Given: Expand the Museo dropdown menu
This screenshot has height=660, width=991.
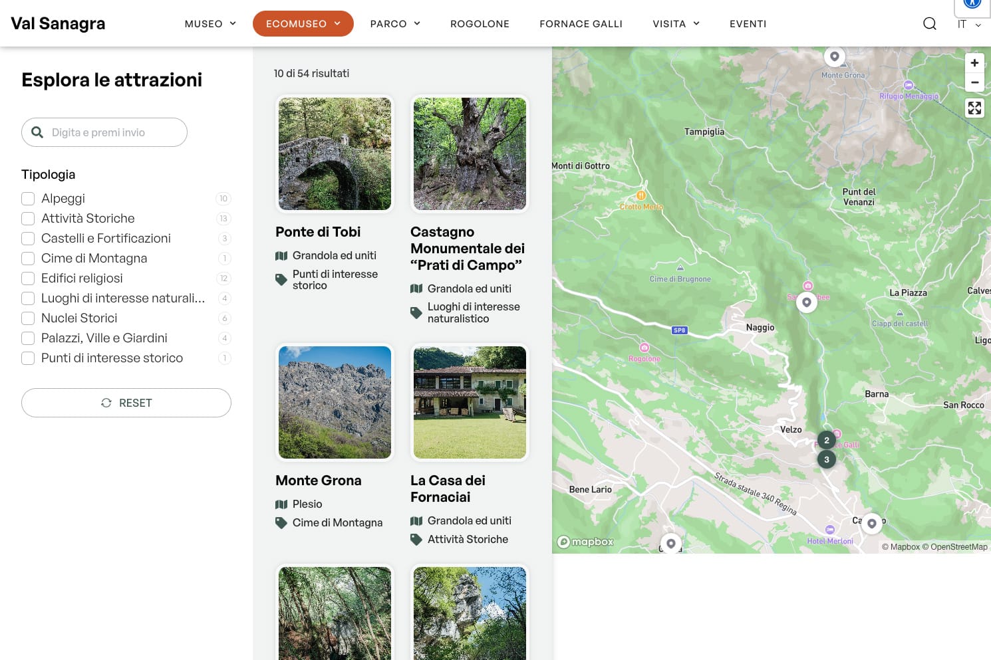Looking at the screenshot, I should coord(210,24).
